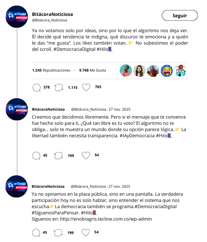Click the reply icon on the second tweet
This screenshot has width=207, height=242.
tap(37, 156)
